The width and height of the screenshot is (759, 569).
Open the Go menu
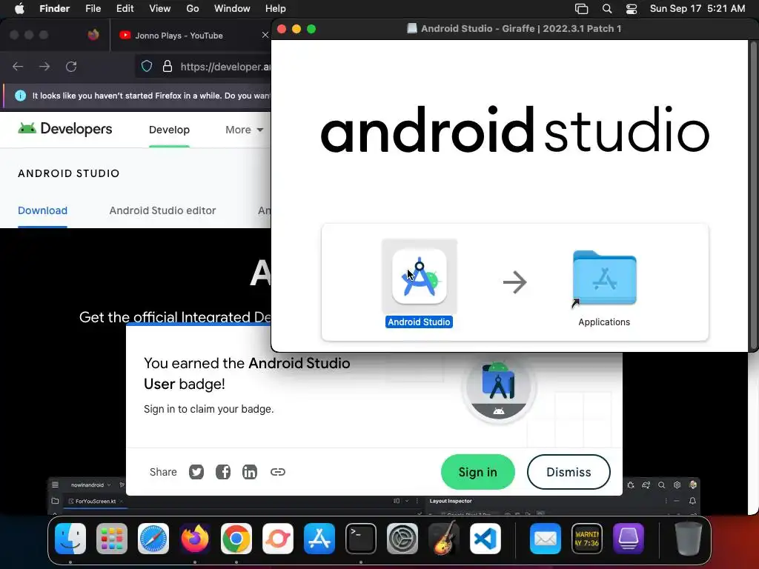(193, 9)
